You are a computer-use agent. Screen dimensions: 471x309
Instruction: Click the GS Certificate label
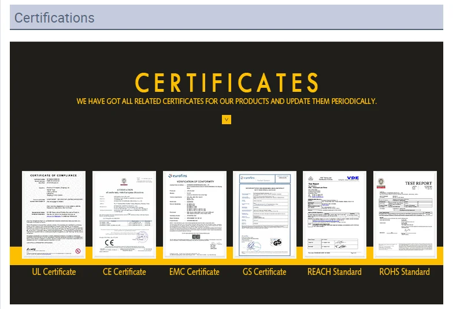265,272
